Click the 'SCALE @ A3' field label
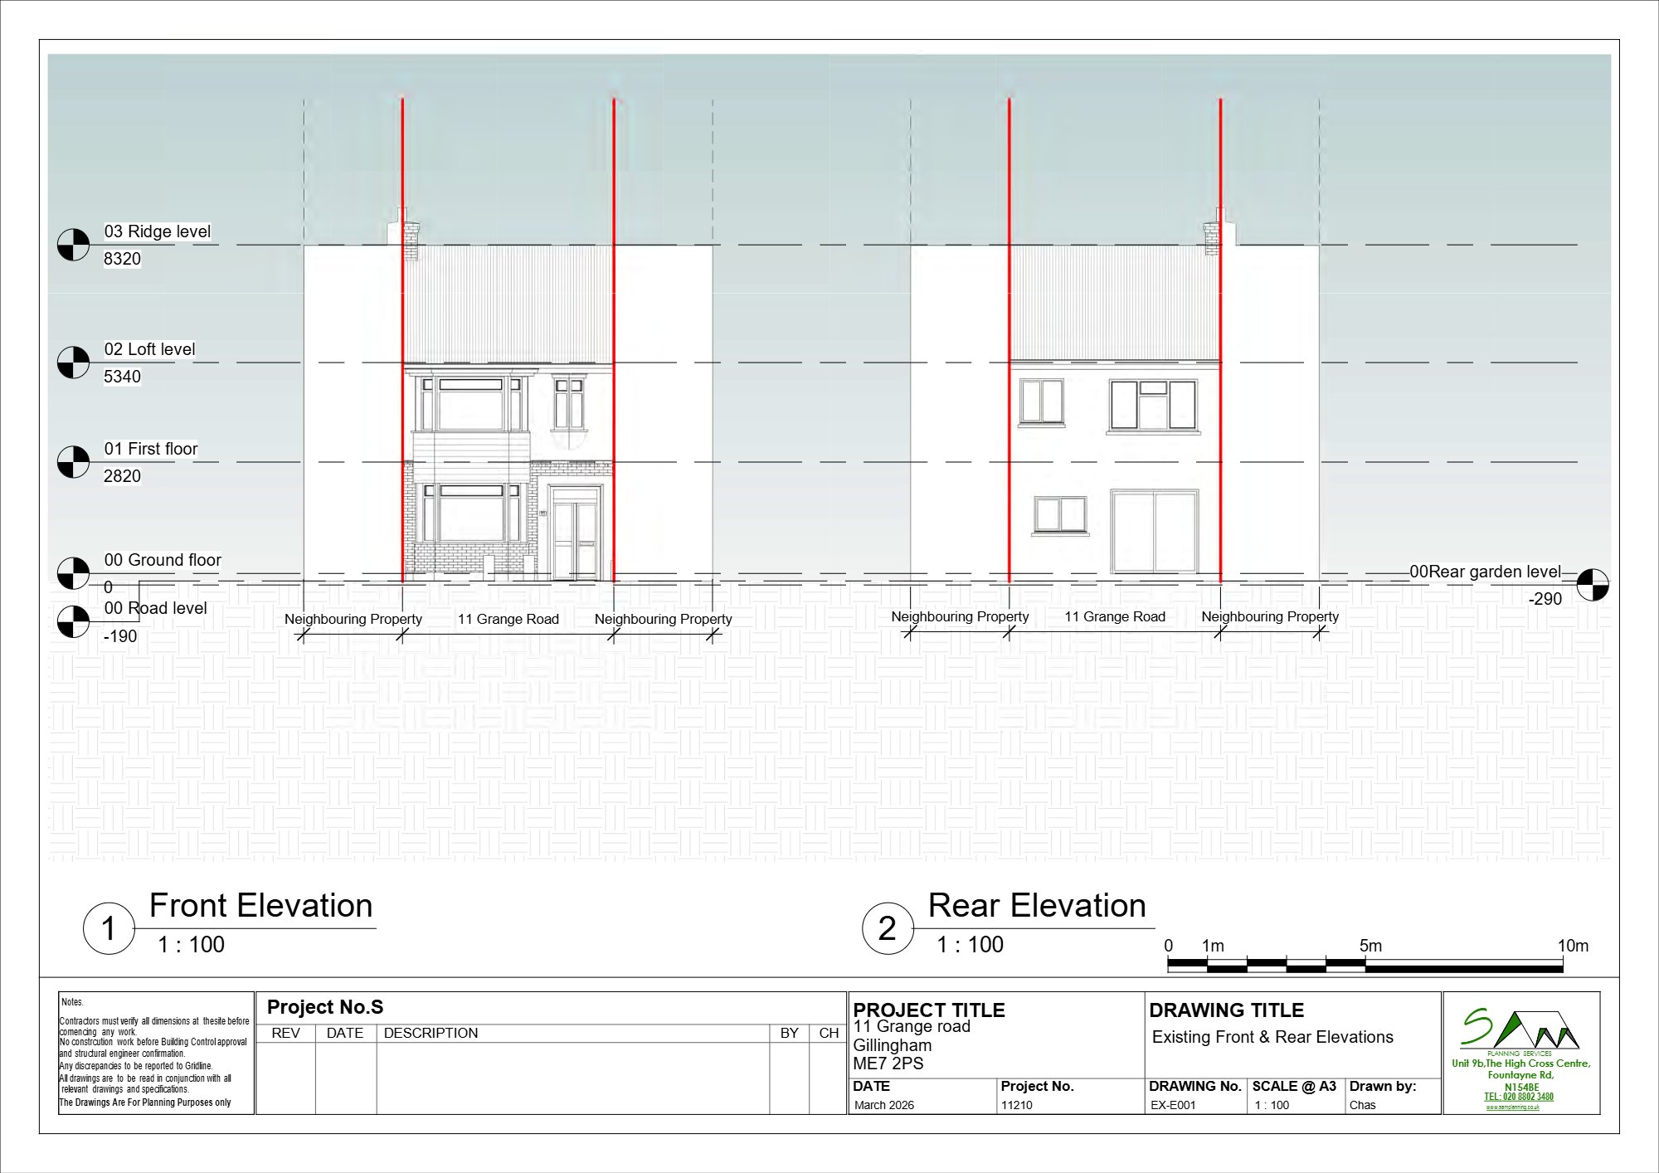The height and width of the screenshot is (1173, 1659). click(x=1294, y=1086)
